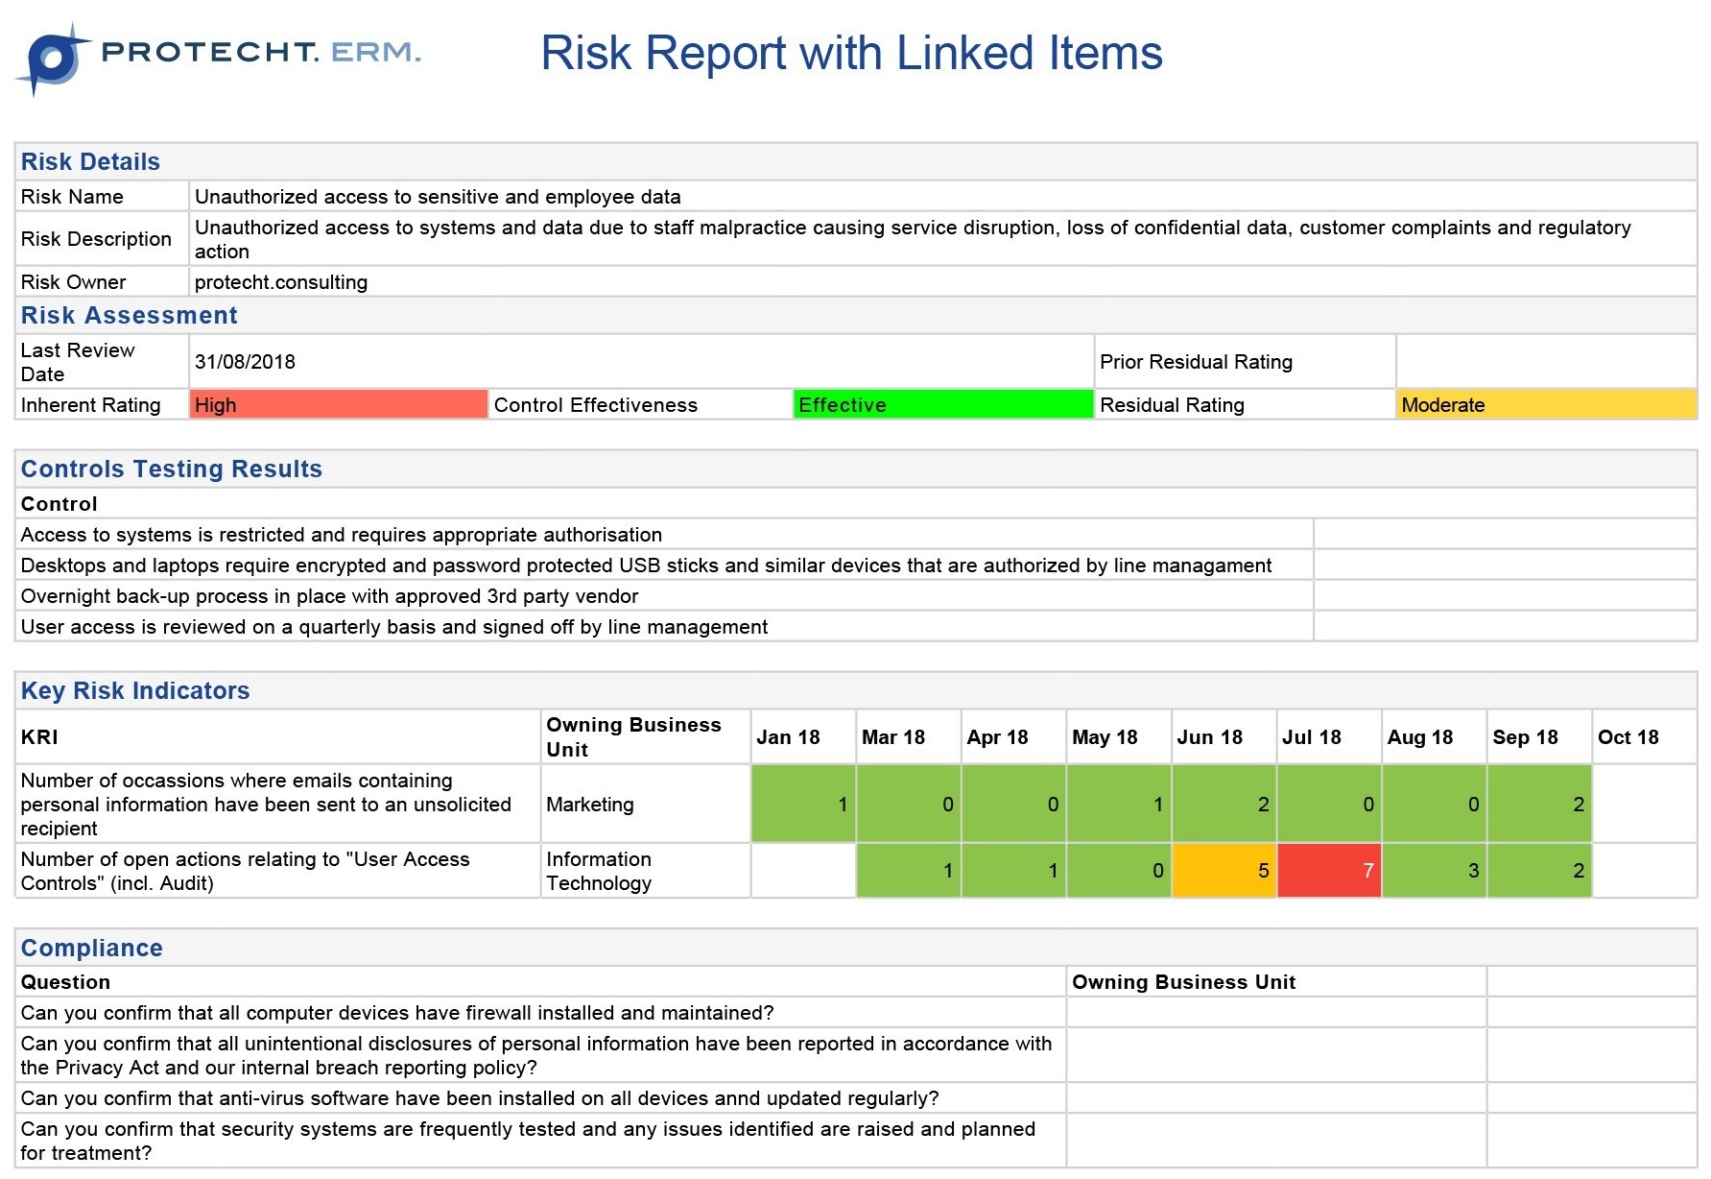Click the Inherent Rating High indicator

click(x=338, y=404)
